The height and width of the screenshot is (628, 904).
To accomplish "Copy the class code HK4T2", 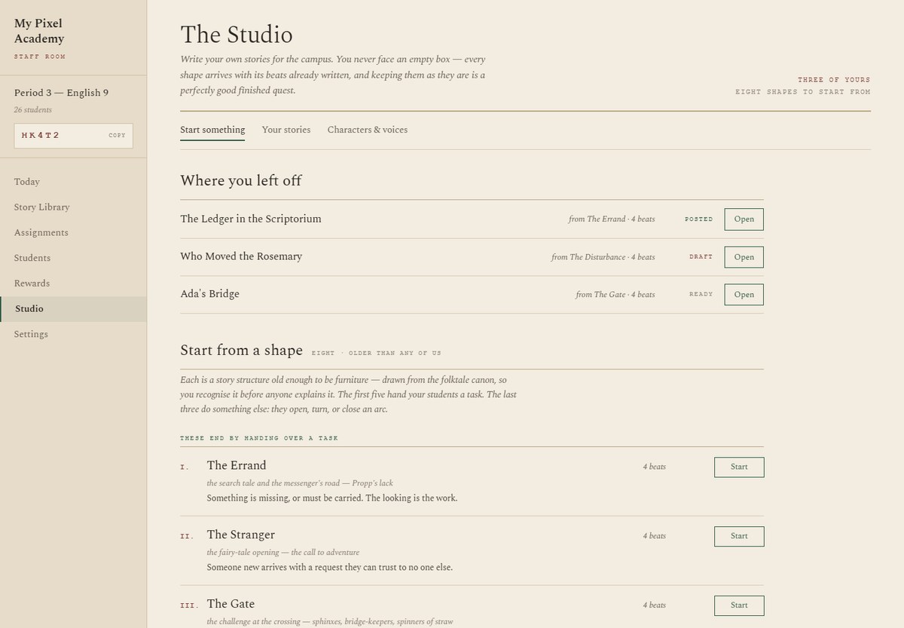I will [x=117, y=136].
